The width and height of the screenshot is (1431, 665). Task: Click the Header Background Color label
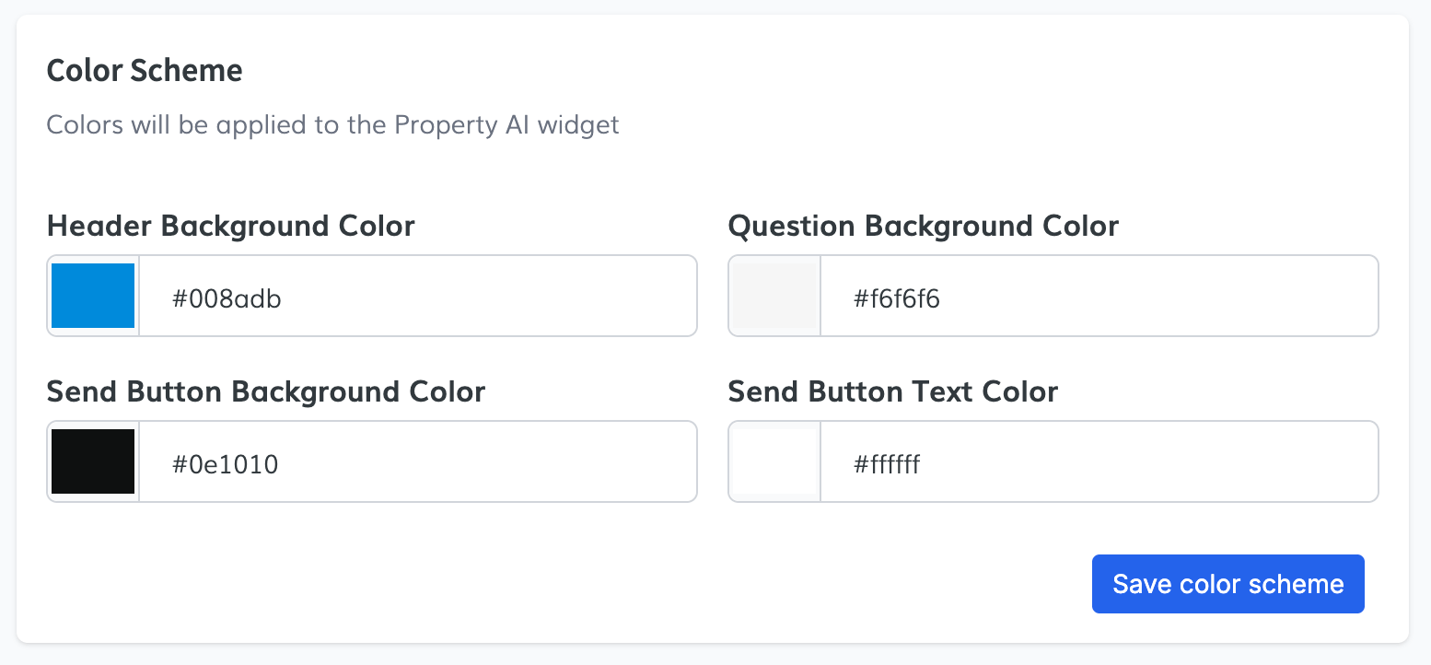[230, 226]
